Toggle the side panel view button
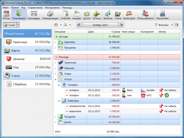This screenshot has width=184, height=138. (x=177, y=25)
